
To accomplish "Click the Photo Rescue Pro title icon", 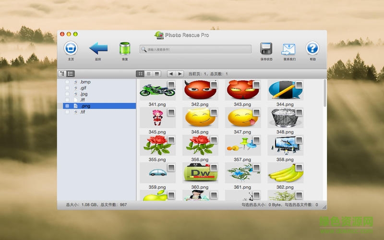I will click(159, 35).
